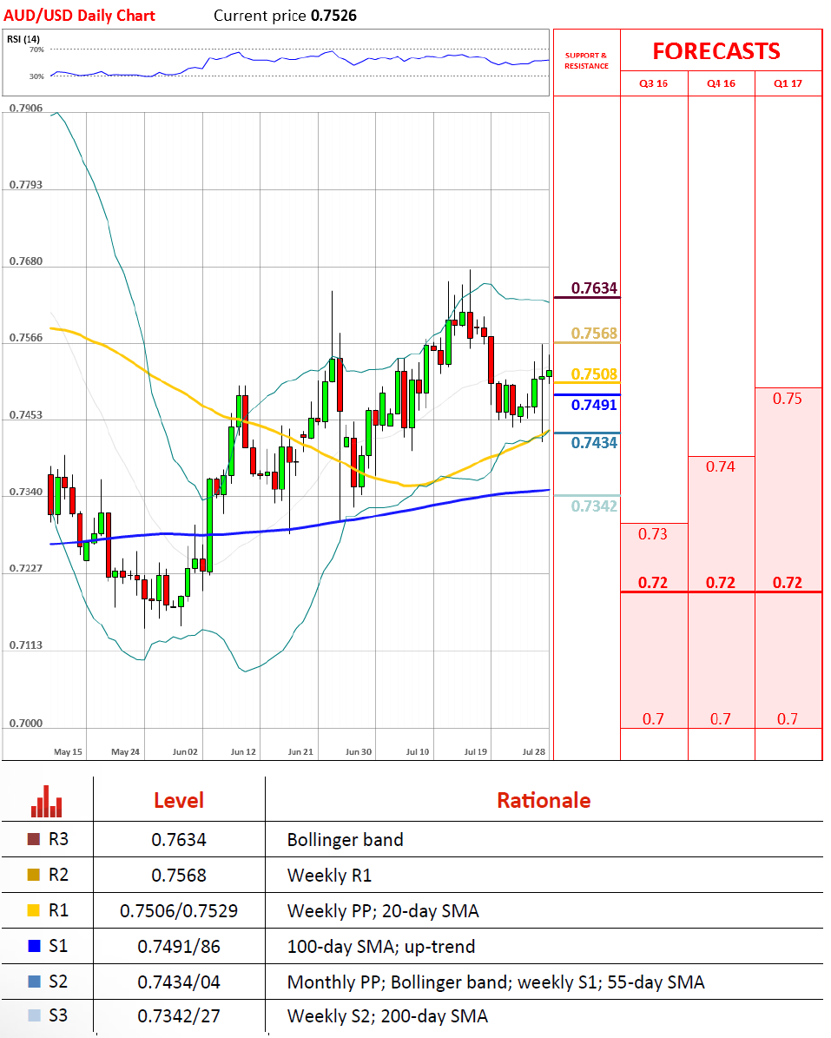Click the FORECASTS heading
Screen dimensions: 831x1038
pyautogui.click(x=716, y=51)
